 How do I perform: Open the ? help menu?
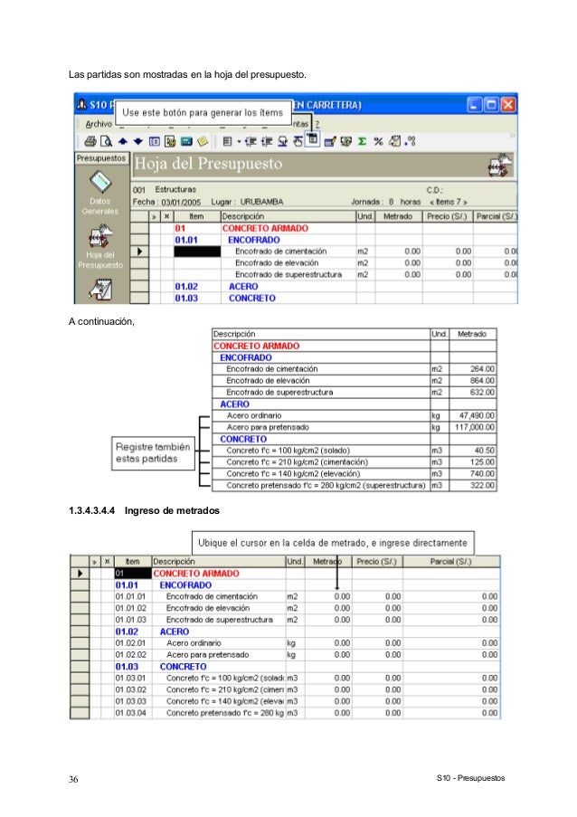(x=317, y=124)
